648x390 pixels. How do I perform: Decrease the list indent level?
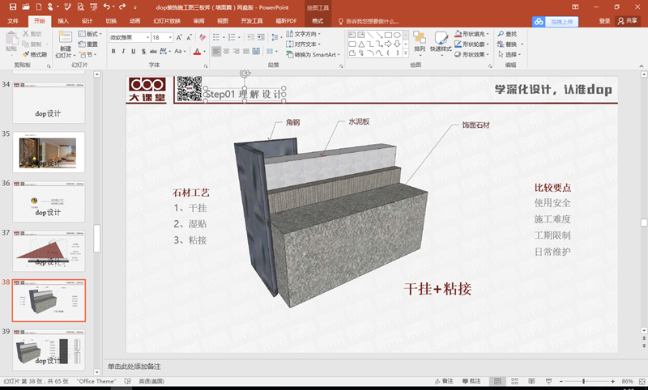[x=251, y=37]
